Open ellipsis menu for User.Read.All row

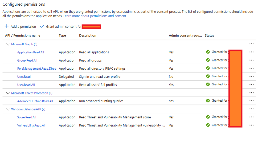pos(251,85)
